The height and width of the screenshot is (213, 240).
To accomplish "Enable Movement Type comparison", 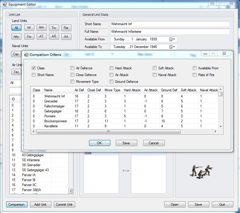I will pos(72,82).
